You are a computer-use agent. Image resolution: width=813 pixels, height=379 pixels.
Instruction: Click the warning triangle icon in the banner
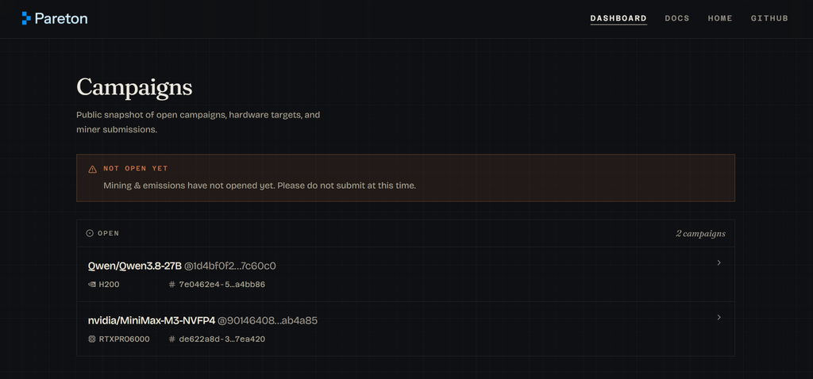click(x=92, y=169)
